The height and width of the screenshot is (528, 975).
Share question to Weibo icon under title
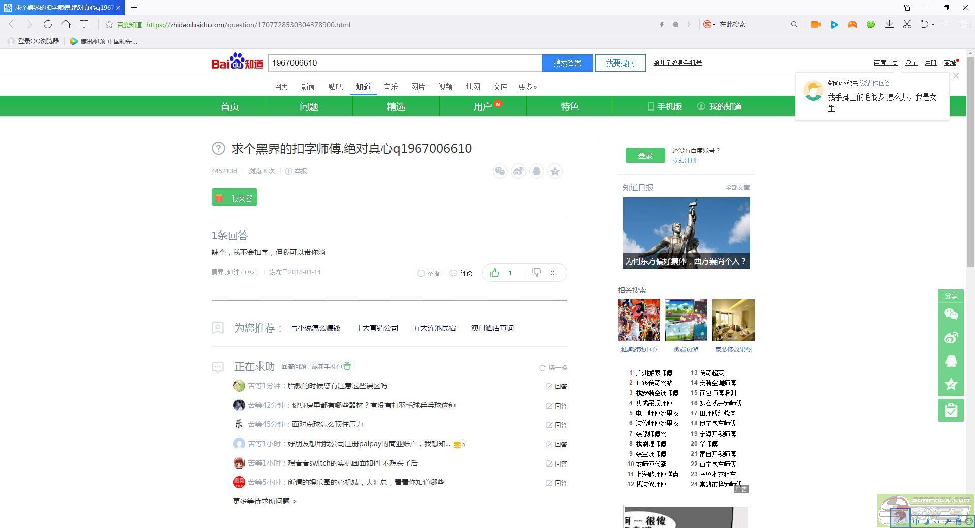coord(518,171)
